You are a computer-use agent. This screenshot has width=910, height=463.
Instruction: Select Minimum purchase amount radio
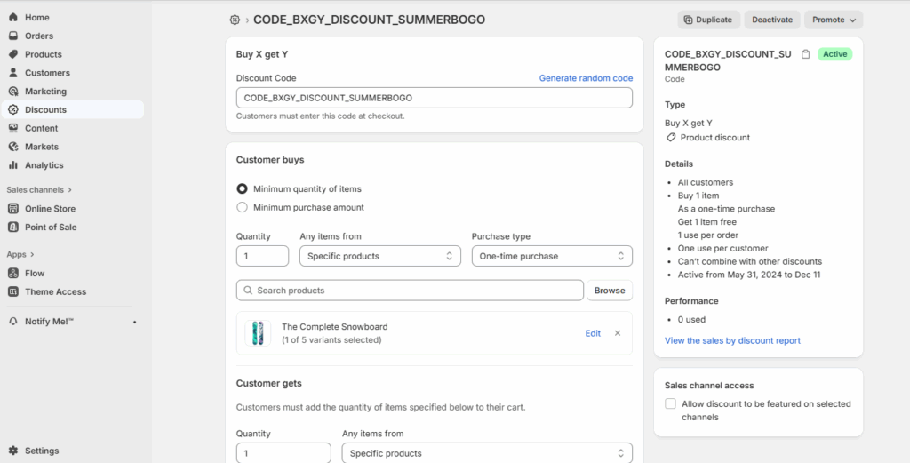click(x=242, y=207)
